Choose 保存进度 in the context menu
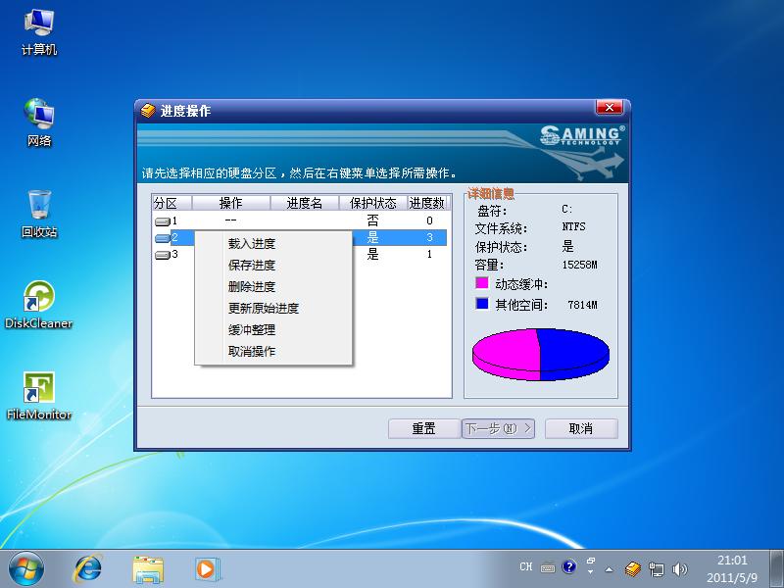The image size is (784, 588). pyautogui.click(x=252, y=266)
